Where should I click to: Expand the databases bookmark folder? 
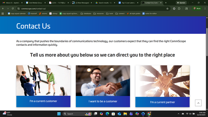pyautogui.click(x=86, y=14)
